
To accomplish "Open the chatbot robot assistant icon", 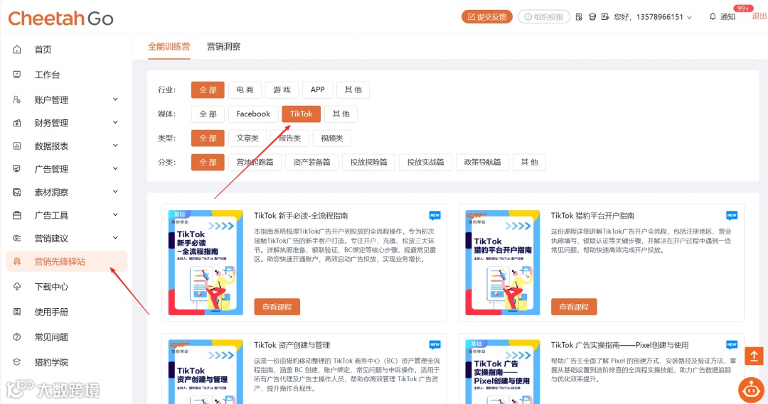I will coord(751,390).
